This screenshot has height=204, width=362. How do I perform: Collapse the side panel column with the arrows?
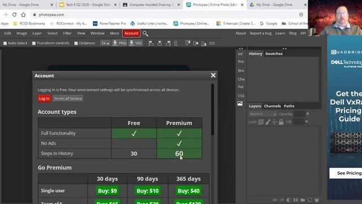click(x=241, y=49)
